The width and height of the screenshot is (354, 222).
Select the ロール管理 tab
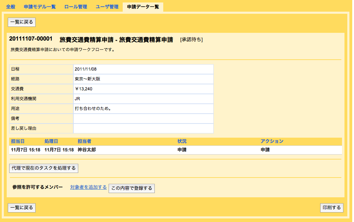pyautogui.click(x=75, y=6)
